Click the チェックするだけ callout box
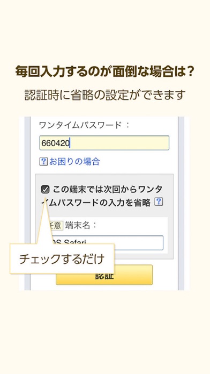 (62, 259)
